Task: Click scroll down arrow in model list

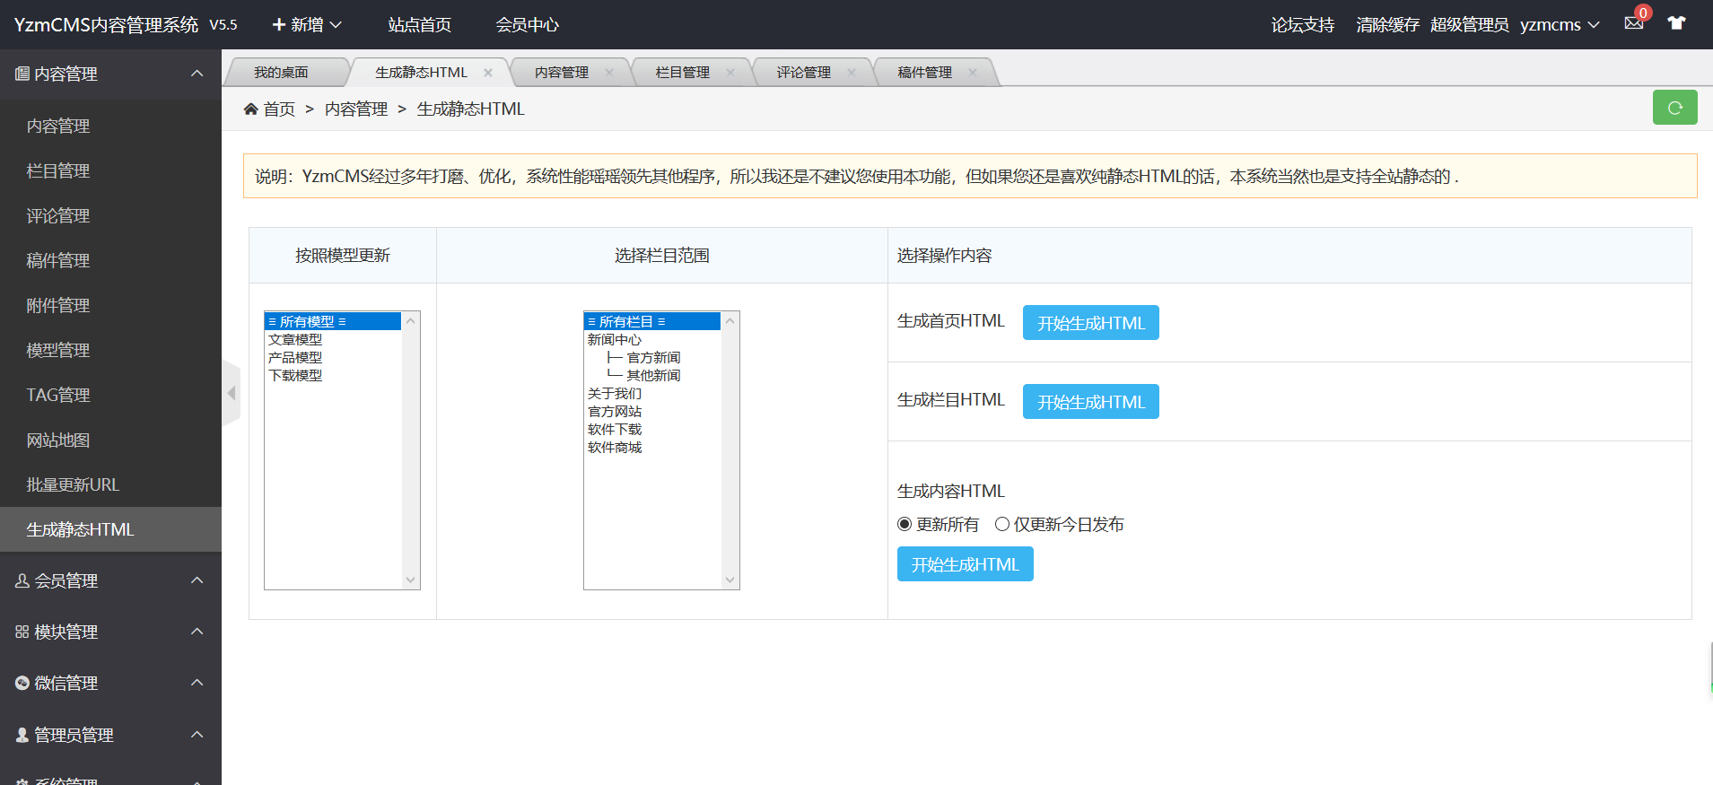Action: (x=411, y=580)
